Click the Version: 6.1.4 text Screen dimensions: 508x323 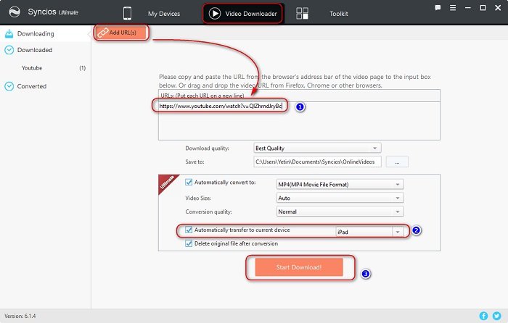click(x=20, y=316)
